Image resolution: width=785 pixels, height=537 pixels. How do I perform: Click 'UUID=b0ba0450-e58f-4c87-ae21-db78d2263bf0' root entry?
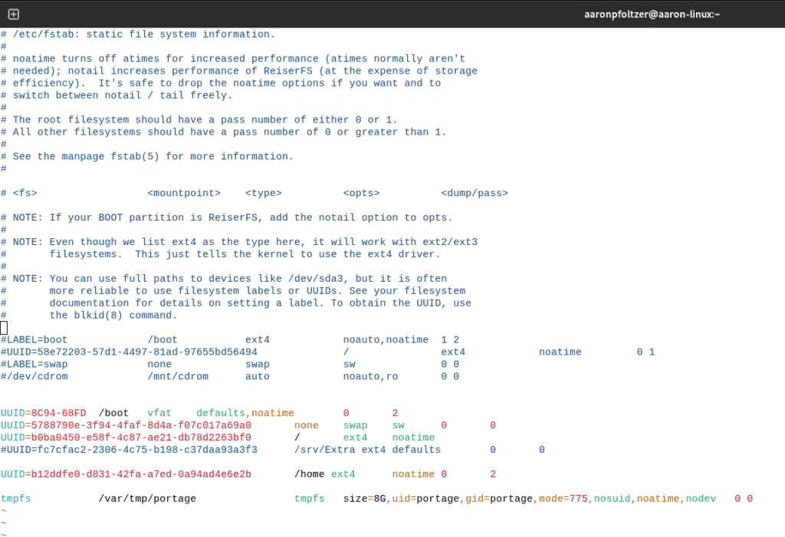126,437
